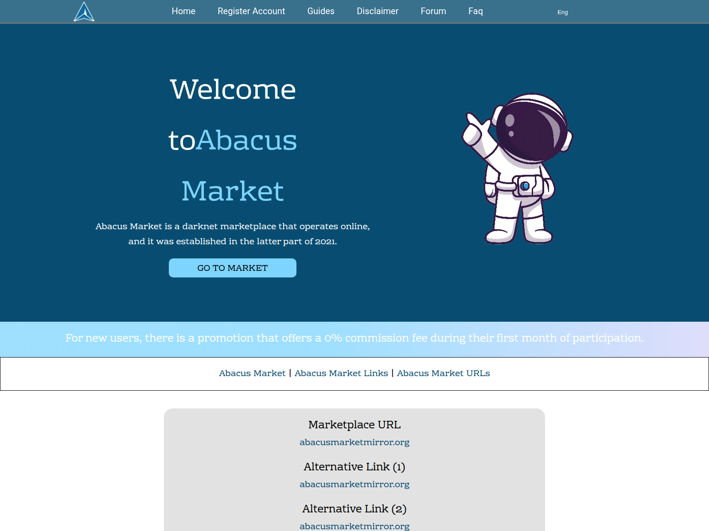
Task: Click the Welcome heading text
Action: pos(233,89)
